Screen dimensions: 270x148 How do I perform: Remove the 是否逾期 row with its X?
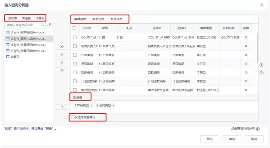click(246, 64)
